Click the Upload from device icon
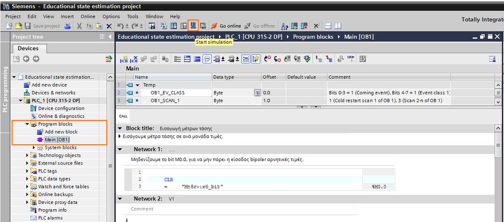This screenshot has height=222, width=504. click(184, 26)
